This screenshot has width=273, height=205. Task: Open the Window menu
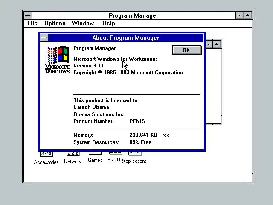pos(83,23)
